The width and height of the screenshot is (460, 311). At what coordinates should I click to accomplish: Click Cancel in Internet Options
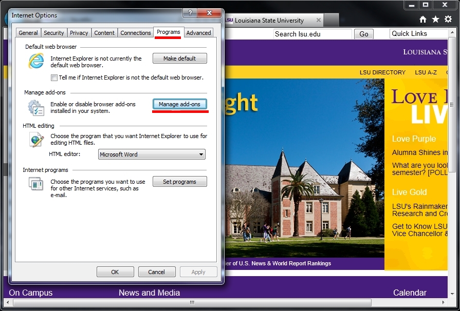pyautogui.click(x=156, y=272)
